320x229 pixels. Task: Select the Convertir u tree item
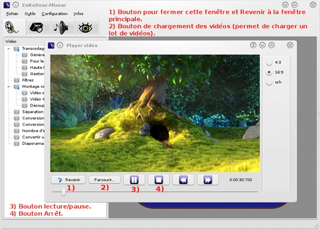click(33, 137)
